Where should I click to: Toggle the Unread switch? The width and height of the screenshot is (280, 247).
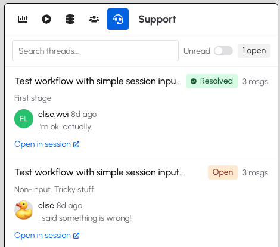223,51
